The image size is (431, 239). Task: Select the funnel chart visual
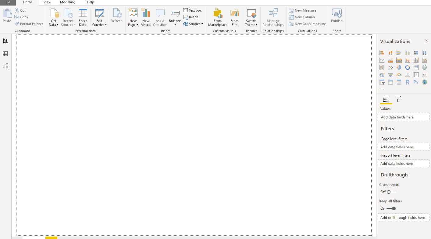(x=390, y=74)
